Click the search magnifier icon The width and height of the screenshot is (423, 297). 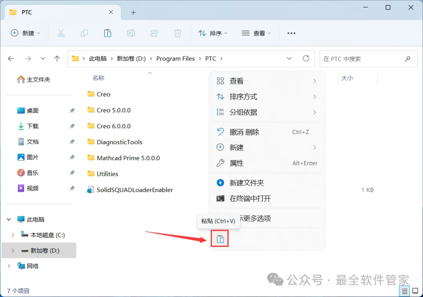pyautogui.click(x=408, y=59)
